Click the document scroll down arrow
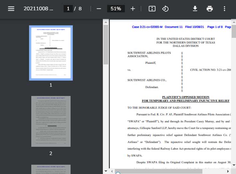236x174 pixels. (x=234, y=165)
